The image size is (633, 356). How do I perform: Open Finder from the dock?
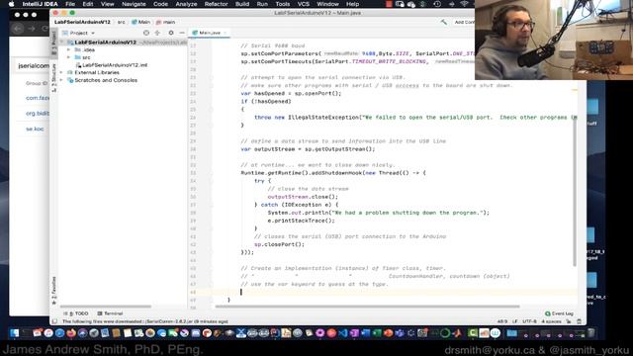tap(15, 333)
